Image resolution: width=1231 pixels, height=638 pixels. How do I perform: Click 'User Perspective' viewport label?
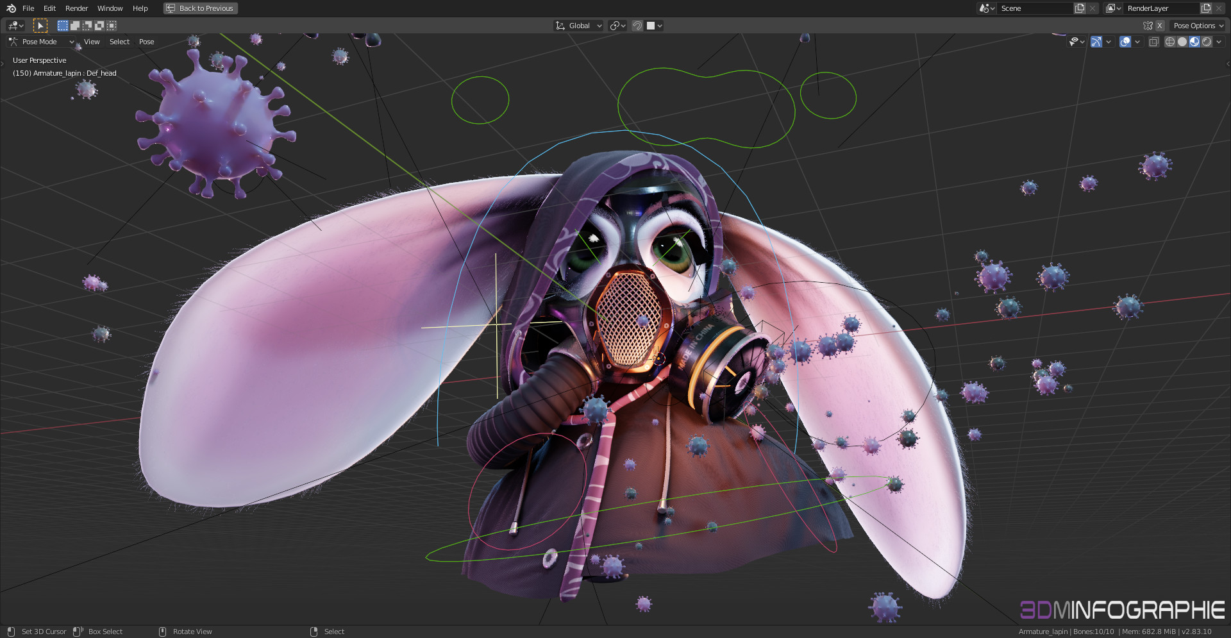(39, 60)
